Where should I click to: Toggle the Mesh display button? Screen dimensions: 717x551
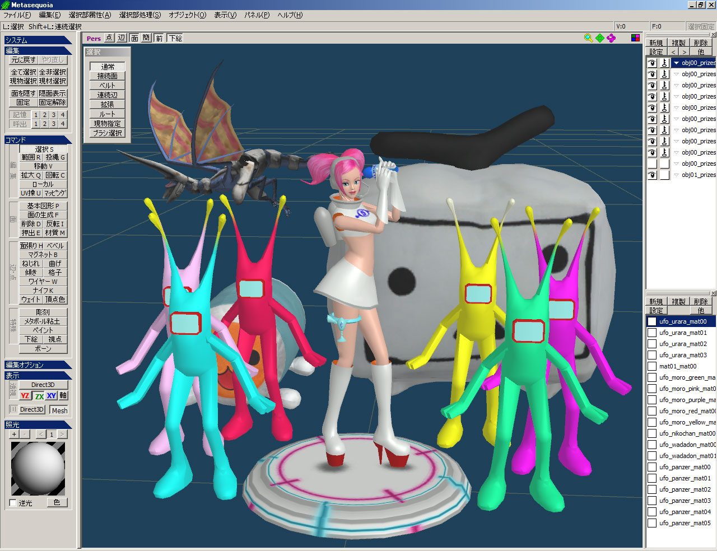(59, 410)
